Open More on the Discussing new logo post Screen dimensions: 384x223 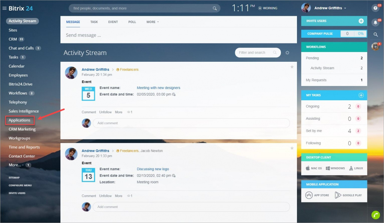point(118,196)
